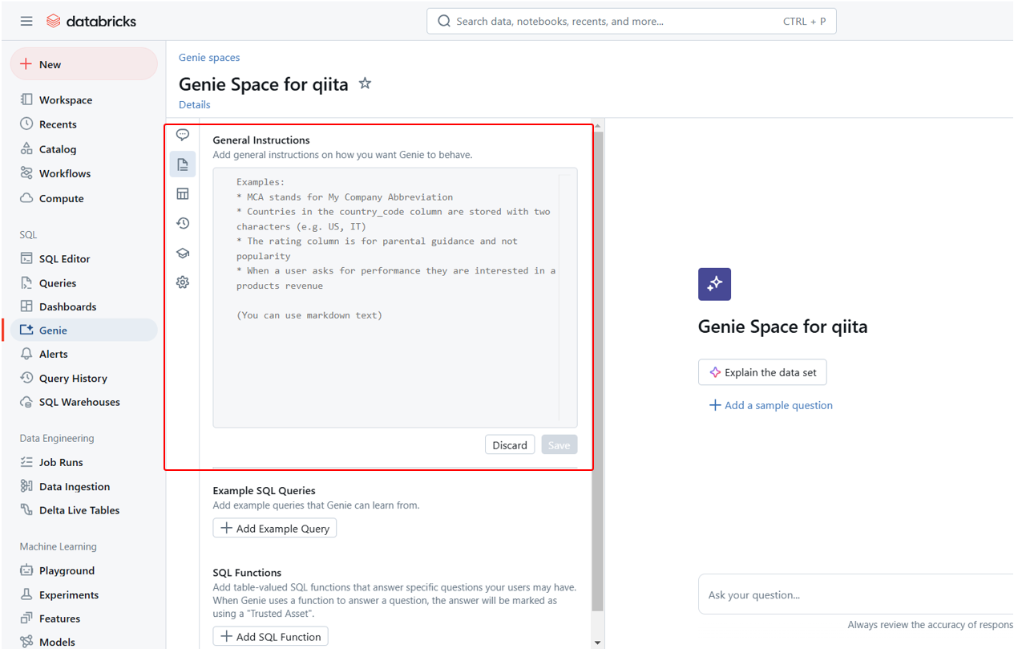Click the Databricks logo
Viewport: 1018px width, 649px height.
pyautogui.click(x=91, y=21)
